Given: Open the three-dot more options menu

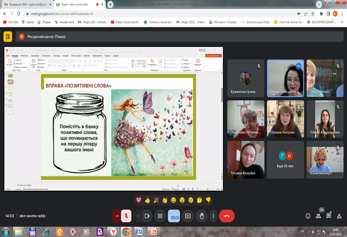Looking at the screenshot, I should [213, 216].
